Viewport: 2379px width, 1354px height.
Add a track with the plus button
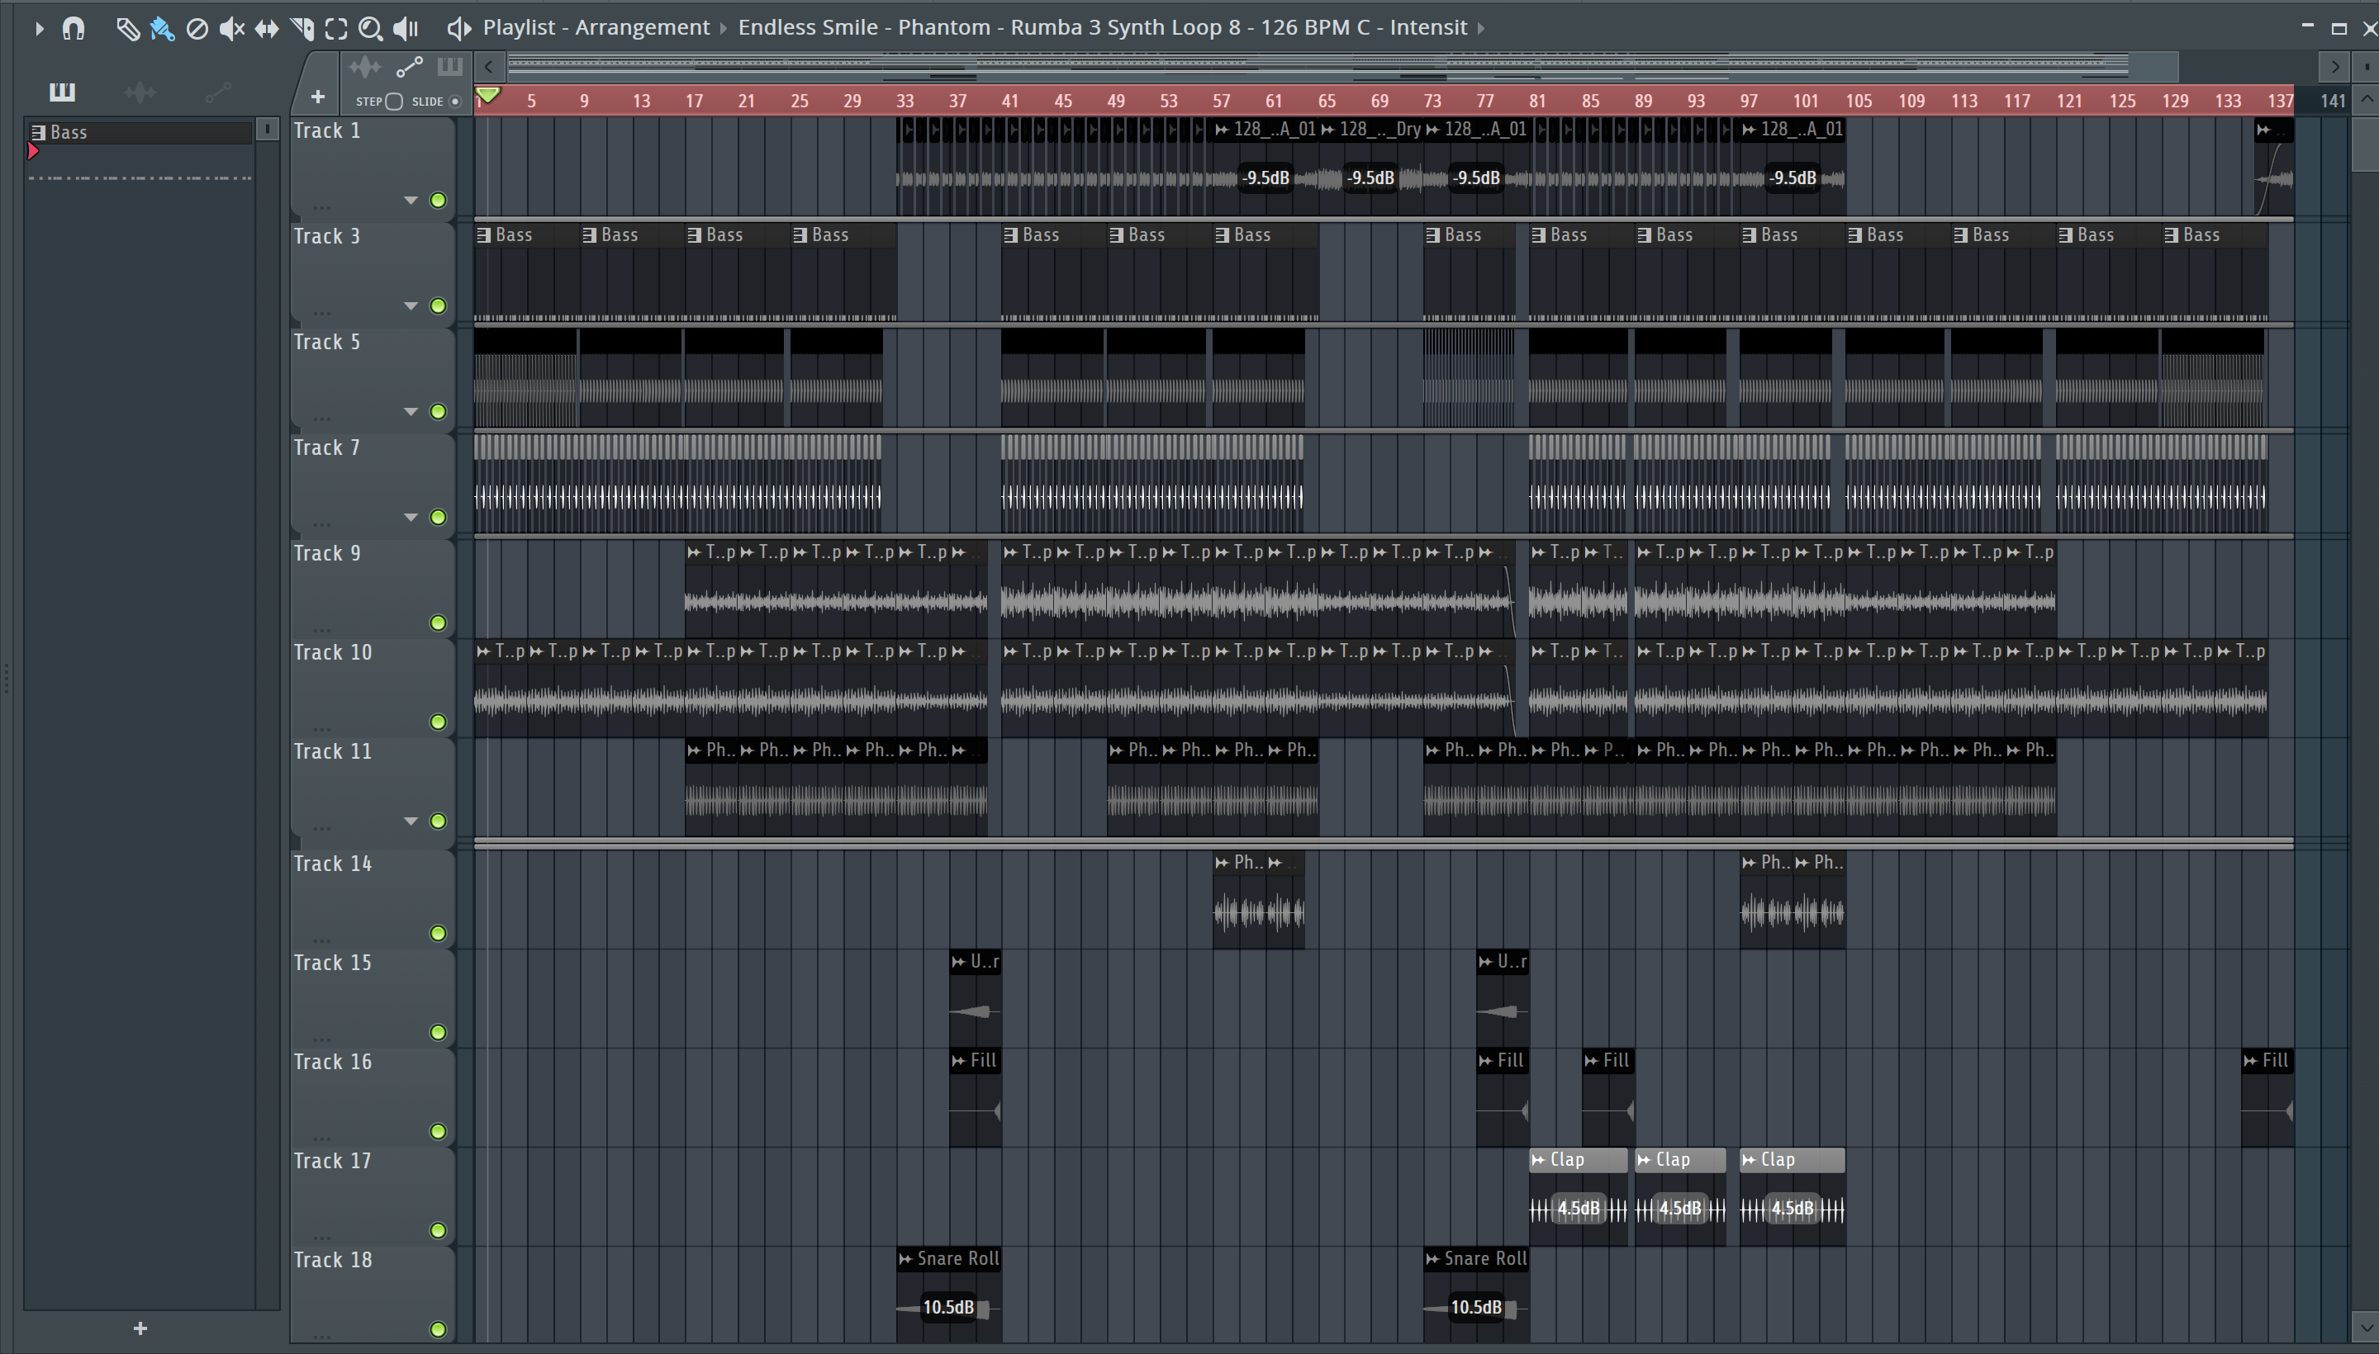(x=317, y=97)
